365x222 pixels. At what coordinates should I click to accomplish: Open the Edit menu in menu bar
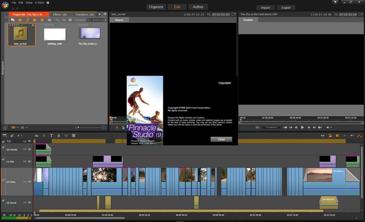click(x=21, y=2)
